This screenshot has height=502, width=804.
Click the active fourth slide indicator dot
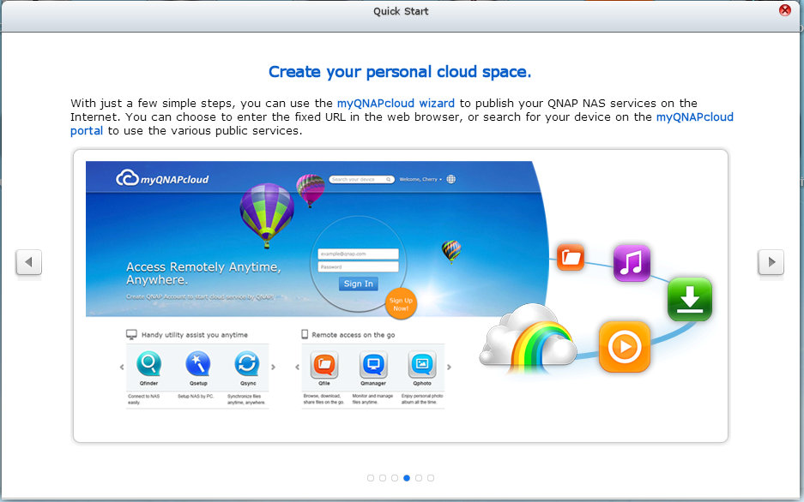(x=407, y=478)
